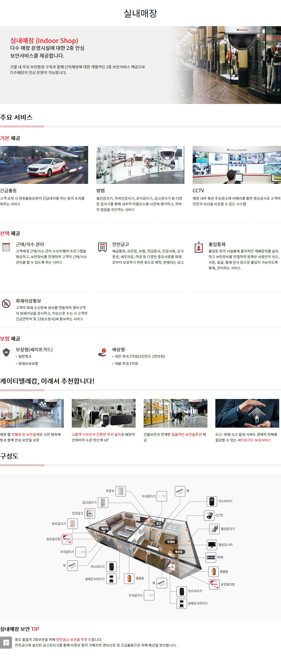The height and width of the screenshot is (664, 281).
Task: Click the 선택 제공 subheading
Action: click(x=10, y=233)
